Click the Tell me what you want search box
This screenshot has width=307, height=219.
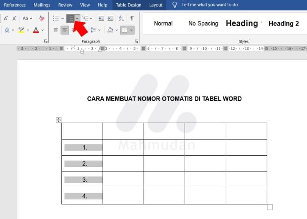(x=209, y=5)
